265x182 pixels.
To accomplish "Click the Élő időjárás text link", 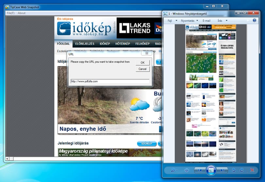I will (x=65, y=19).
